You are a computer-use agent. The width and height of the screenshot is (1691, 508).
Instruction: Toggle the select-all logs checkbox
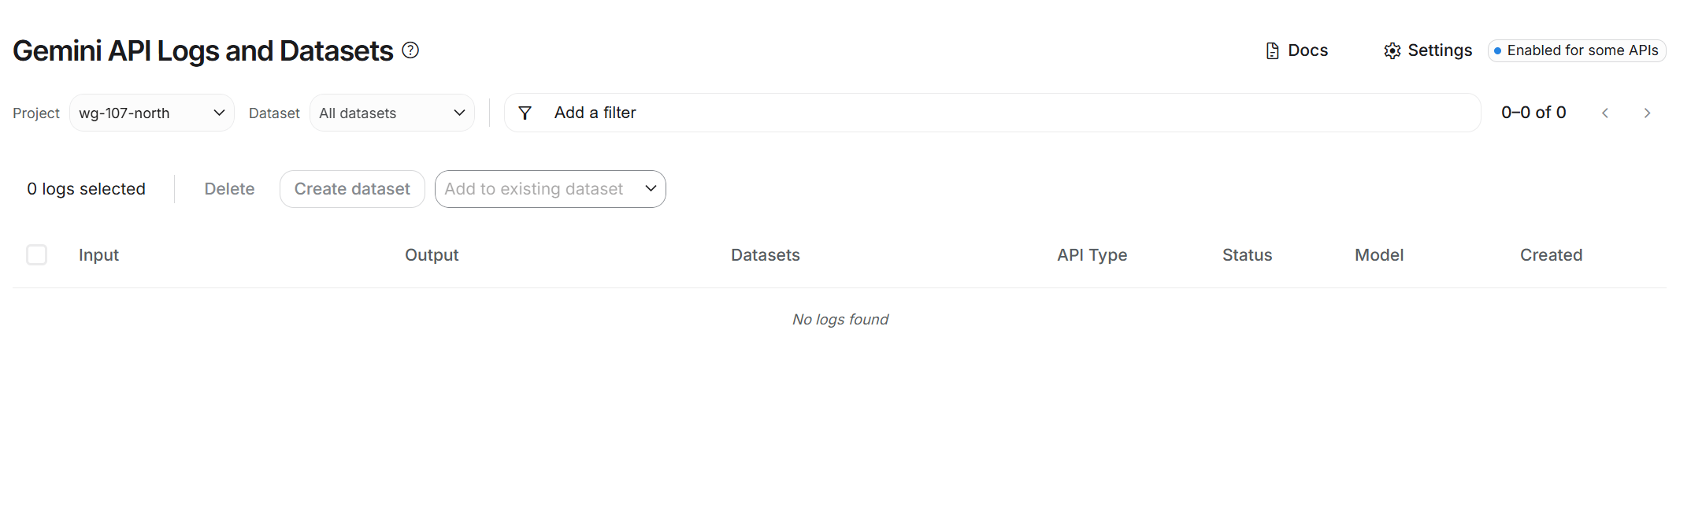(37, 255)
